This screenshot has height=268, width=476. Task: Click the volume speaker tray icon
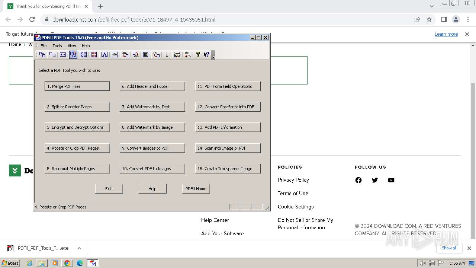[423, 263]
